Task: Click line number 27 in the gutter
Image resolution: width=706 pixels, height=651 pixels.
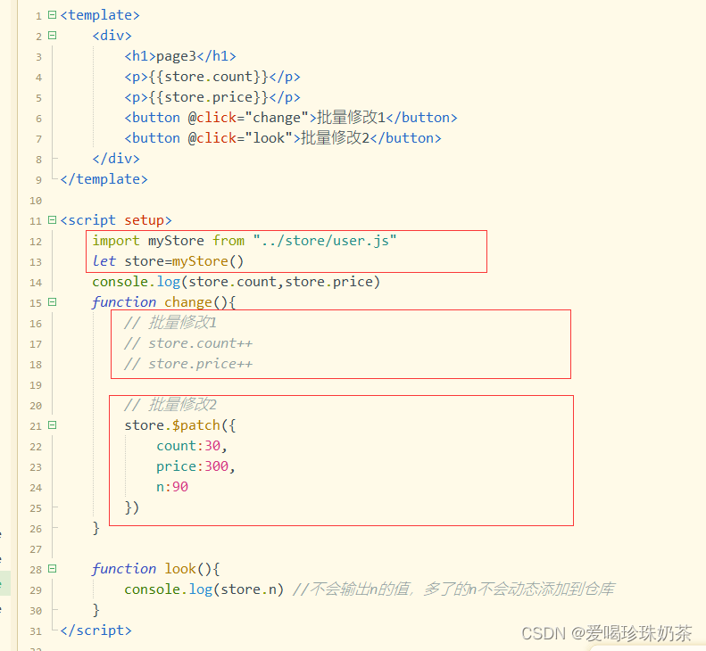Action: click(x=36, y=549)
